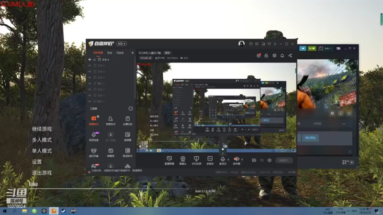383x215 pixels.
Task: Click the 扬声器 speaker icon
Action: [236, 159]
